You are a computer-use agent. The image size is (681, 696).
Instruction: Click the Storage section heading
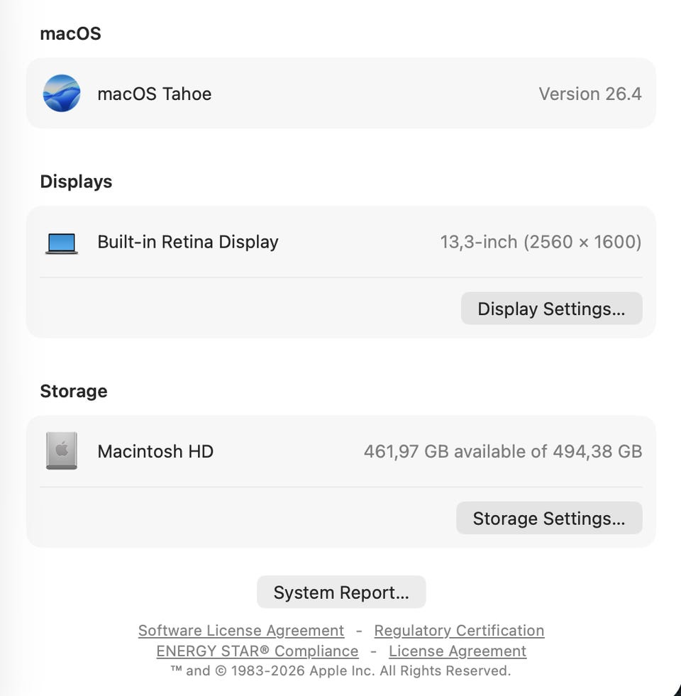click(x=74, y=391)
